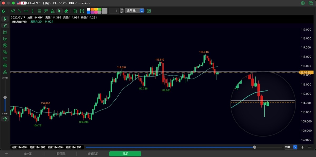Pick the orange color swatch
The width and height of the screenshot is (316, 157).
92,9
